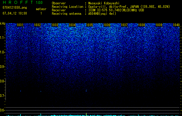The height and width of the screenshot is (116, 182).
Task: Click the 1031 time marker
Action: click(20, 25)
